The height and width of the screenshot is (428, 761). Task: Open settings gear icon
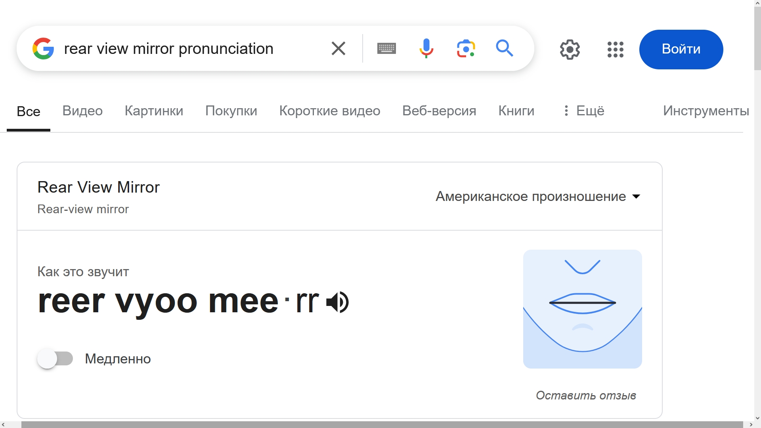click(x=570, y=50)
